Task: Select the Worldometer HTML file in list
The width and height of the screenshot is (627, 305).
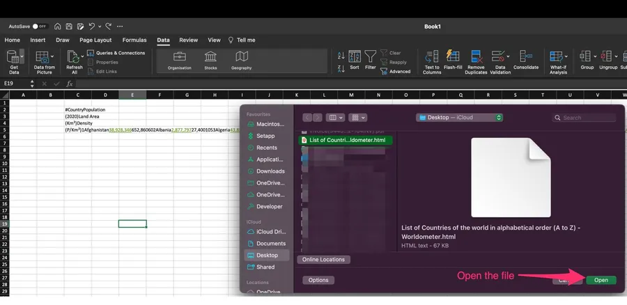Action: pos(346,140)
